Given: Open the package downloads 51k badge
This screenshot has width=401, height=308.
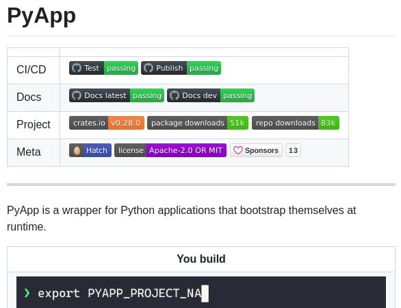Looking at the screenshot, I should click(198, 123).
